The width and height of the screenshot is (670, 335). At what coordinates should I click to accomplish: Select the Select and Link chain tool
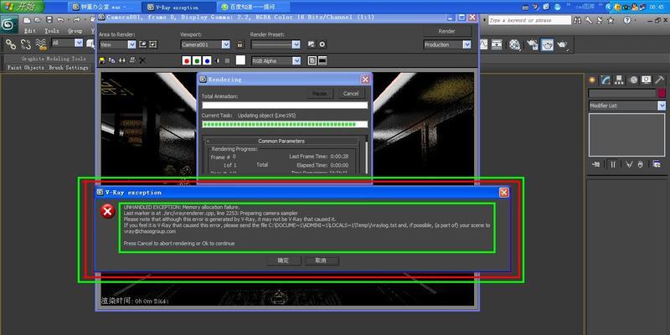click(10, 44)
